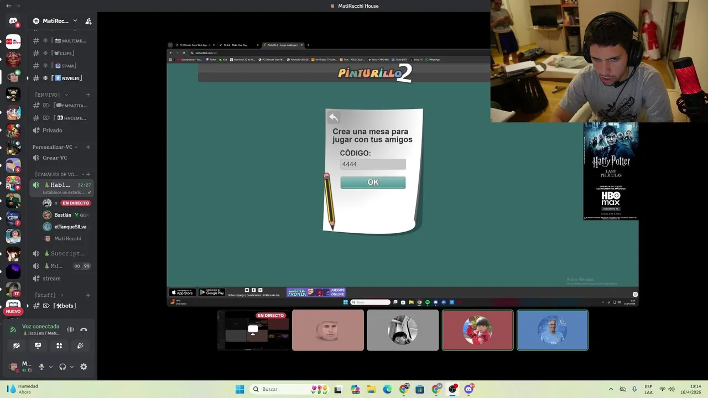Focus the CÓDIGO input field showing 4444
This screenshot has height=398, width=708.
click(x=373, y=164)
